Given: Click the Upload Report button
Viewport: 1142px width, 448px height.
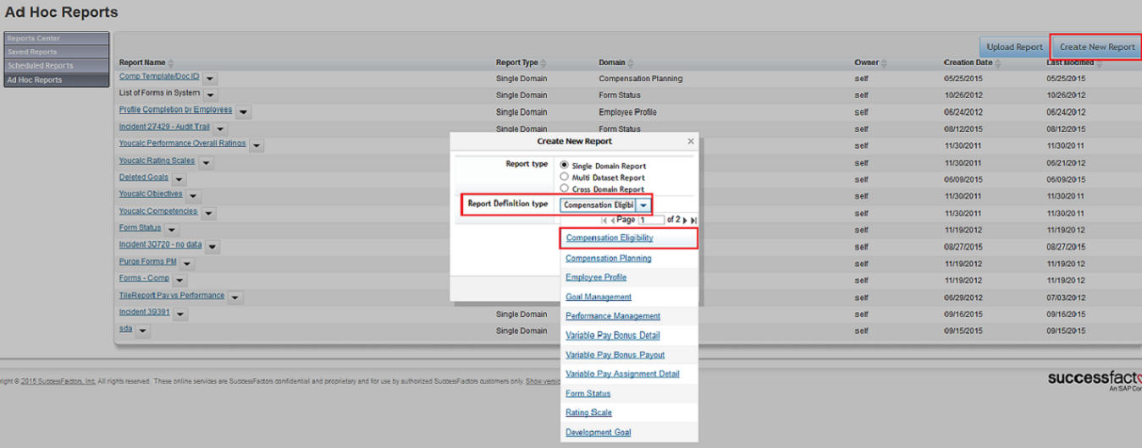Looking at the screenshot, I should tap(1014, 46).
